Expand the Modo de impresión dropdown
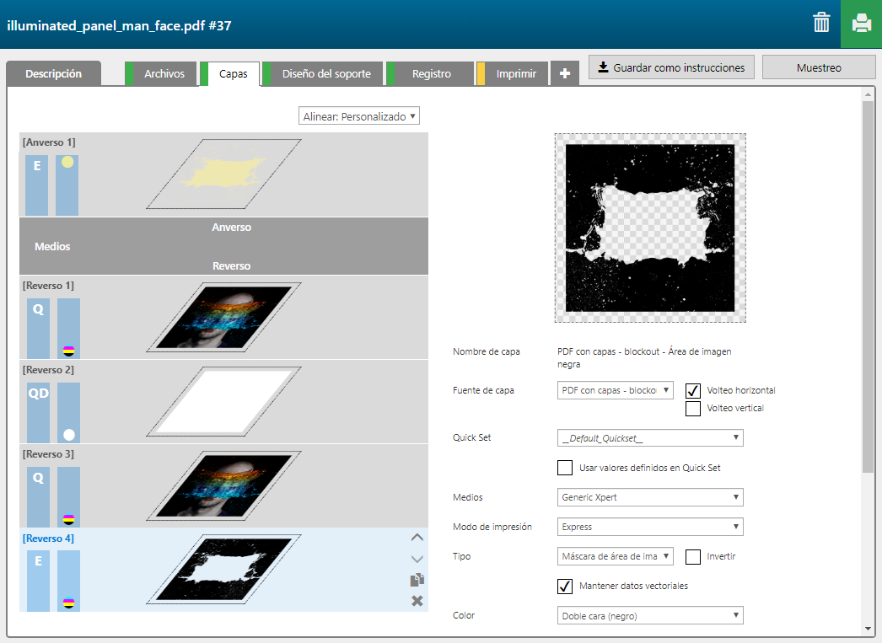Screen dimensions: 882x643 point(650,527)
